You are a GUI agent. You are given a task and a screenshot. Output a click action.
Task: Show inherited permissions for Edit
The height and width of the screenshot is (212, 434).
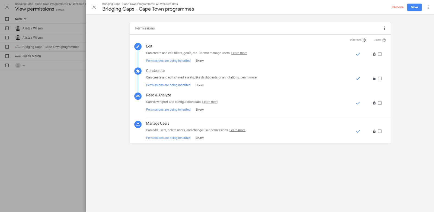[200, 61]
